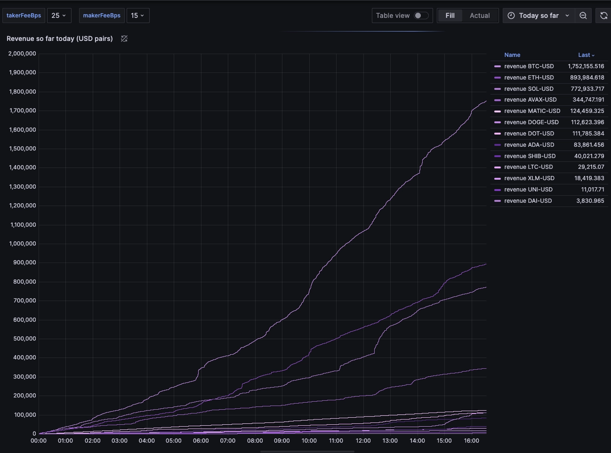Click the revenue LTC-USD color swatch

click(498, 167)
